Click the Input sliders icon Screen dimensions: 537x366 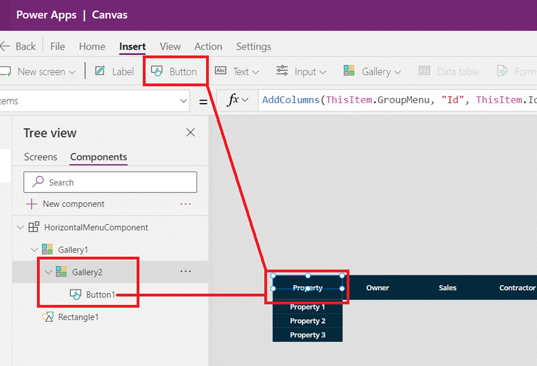point(282,70)
